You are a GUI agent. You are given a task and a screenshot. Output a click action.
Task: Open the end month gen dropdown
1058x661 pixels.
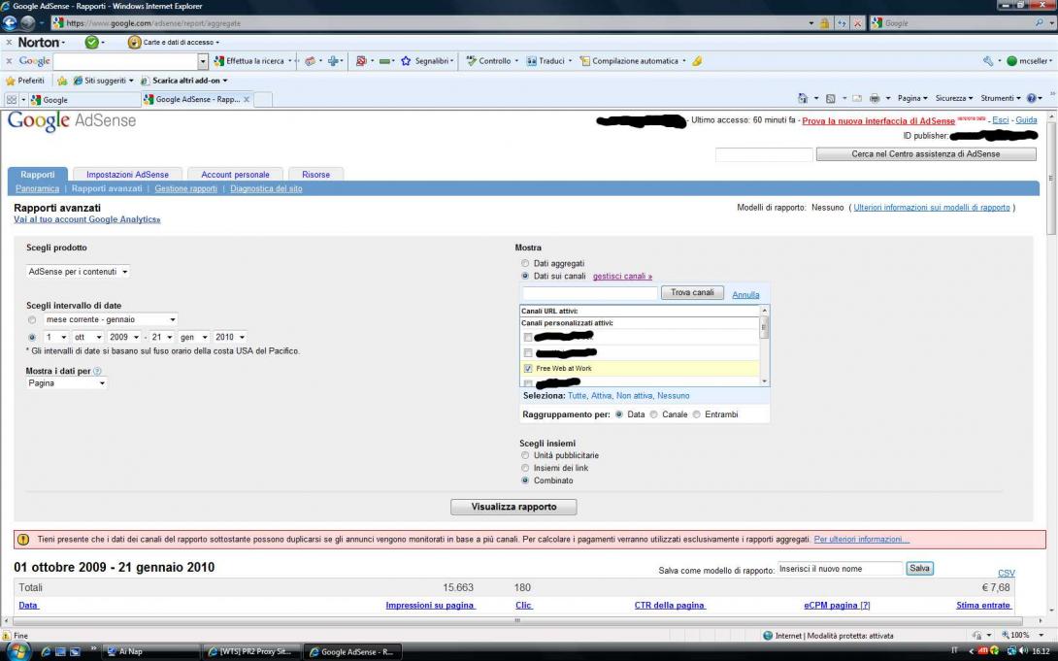(194, 337)
